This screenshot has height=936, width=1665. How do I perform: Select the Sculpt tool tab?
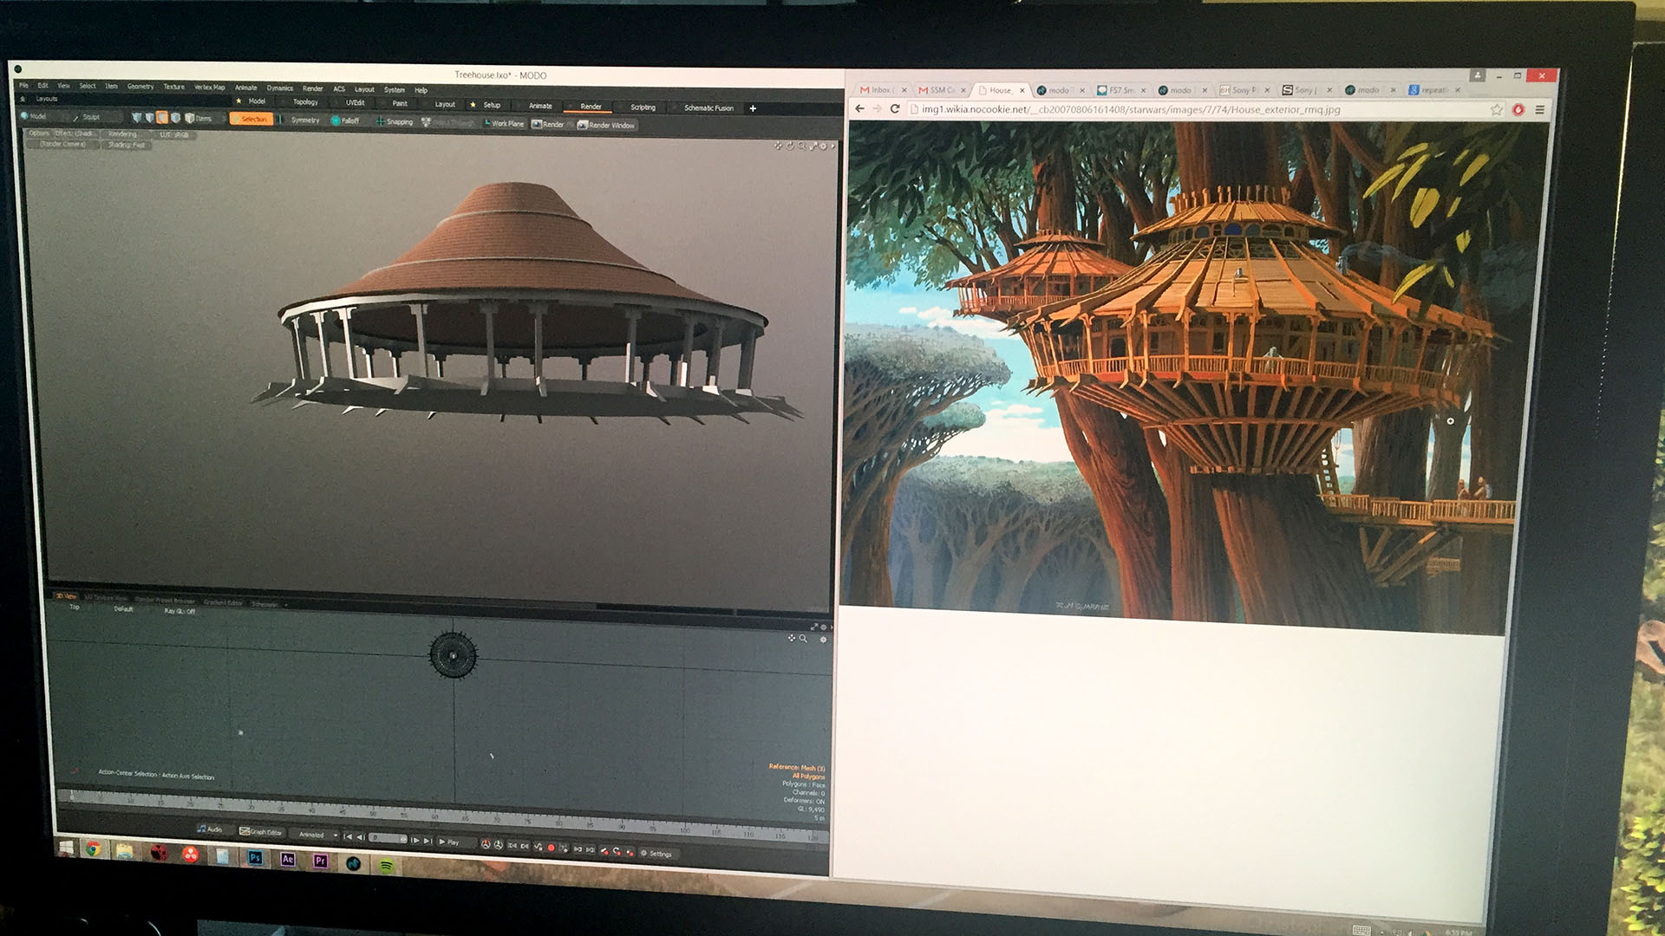pyautogui.click(x=92, y=117)
